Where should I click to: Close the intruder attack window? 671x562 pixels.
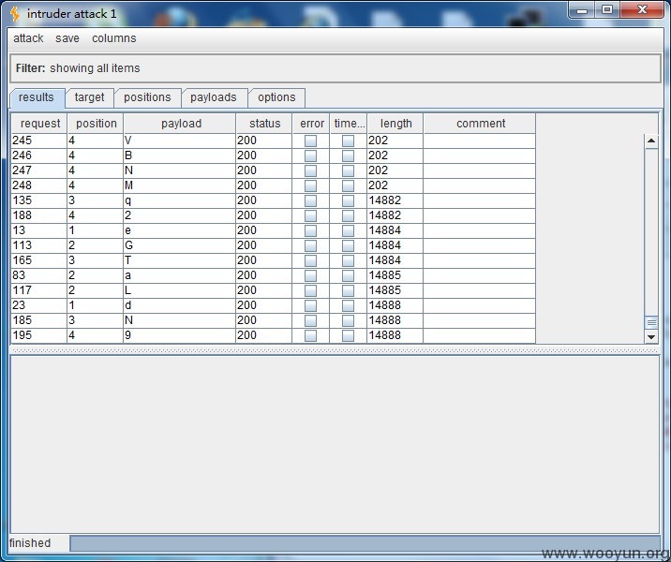tap(643, 10)
